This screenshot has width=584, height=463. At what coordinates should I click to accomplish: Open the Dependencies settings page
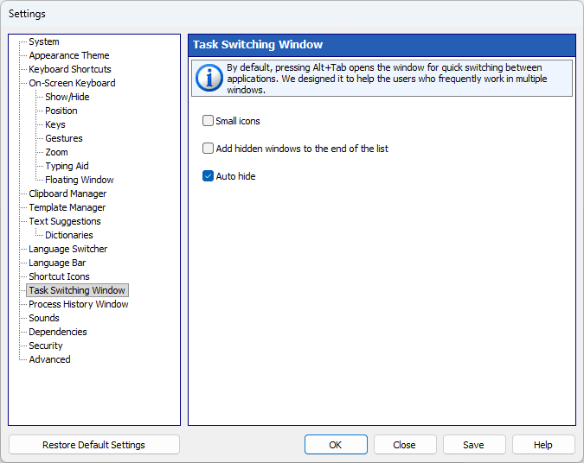(58, 332)
